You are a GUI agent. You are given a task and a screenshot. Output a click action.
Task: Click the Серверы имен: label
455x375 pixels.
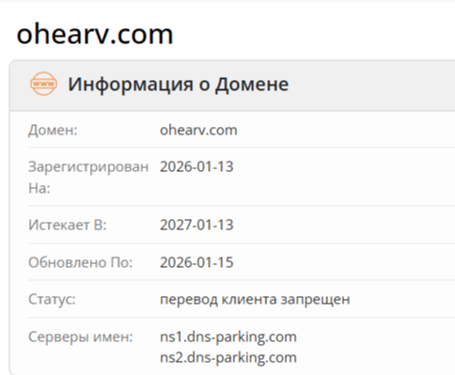[x=81, y=337]
